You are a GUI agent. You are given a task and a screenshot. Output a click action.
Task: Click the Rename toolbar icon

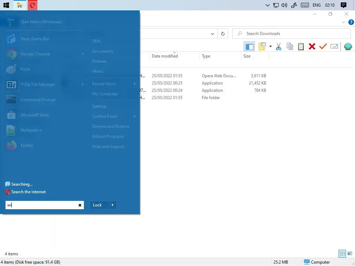pyautogui.click(x=334, y=46)
